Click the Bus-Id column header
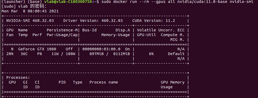This screenshot has width=258, height=98. tap(89, 30)
